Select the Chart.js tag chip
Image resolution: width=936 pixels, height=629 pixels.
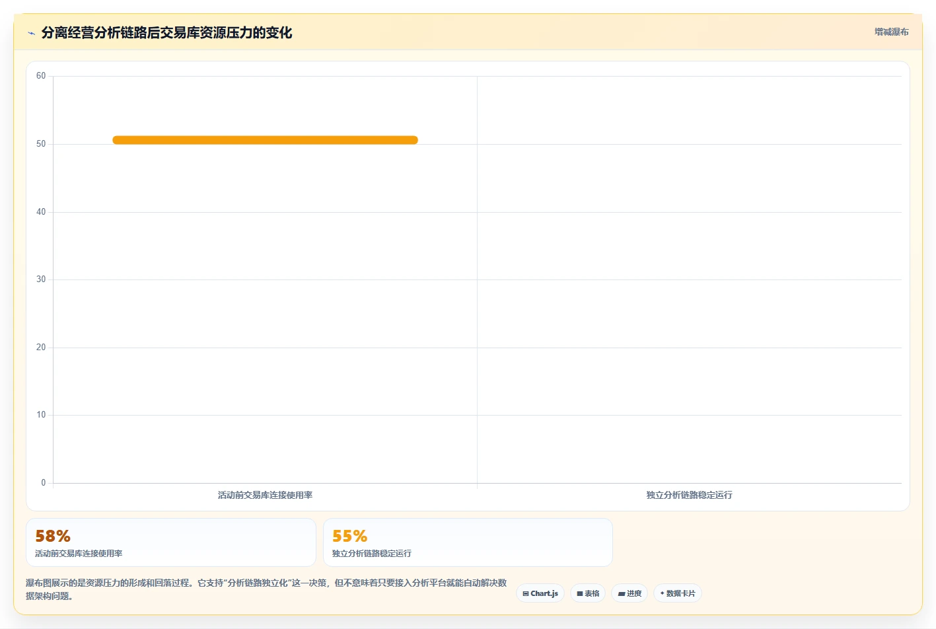coord(540,593)
